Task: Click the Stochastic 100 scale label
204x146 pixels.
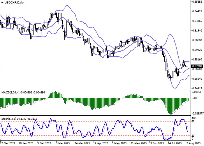Action: click(194, 118)
